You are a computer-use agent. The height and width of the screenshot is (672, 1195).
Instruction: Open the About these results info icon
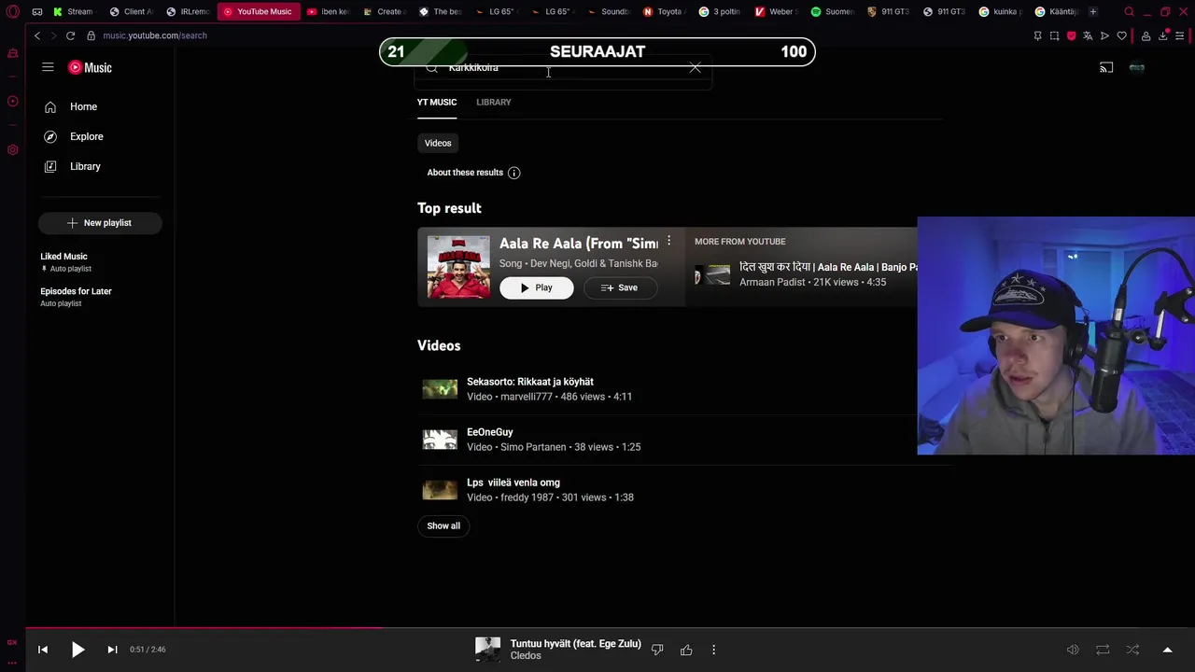[513, 173]
